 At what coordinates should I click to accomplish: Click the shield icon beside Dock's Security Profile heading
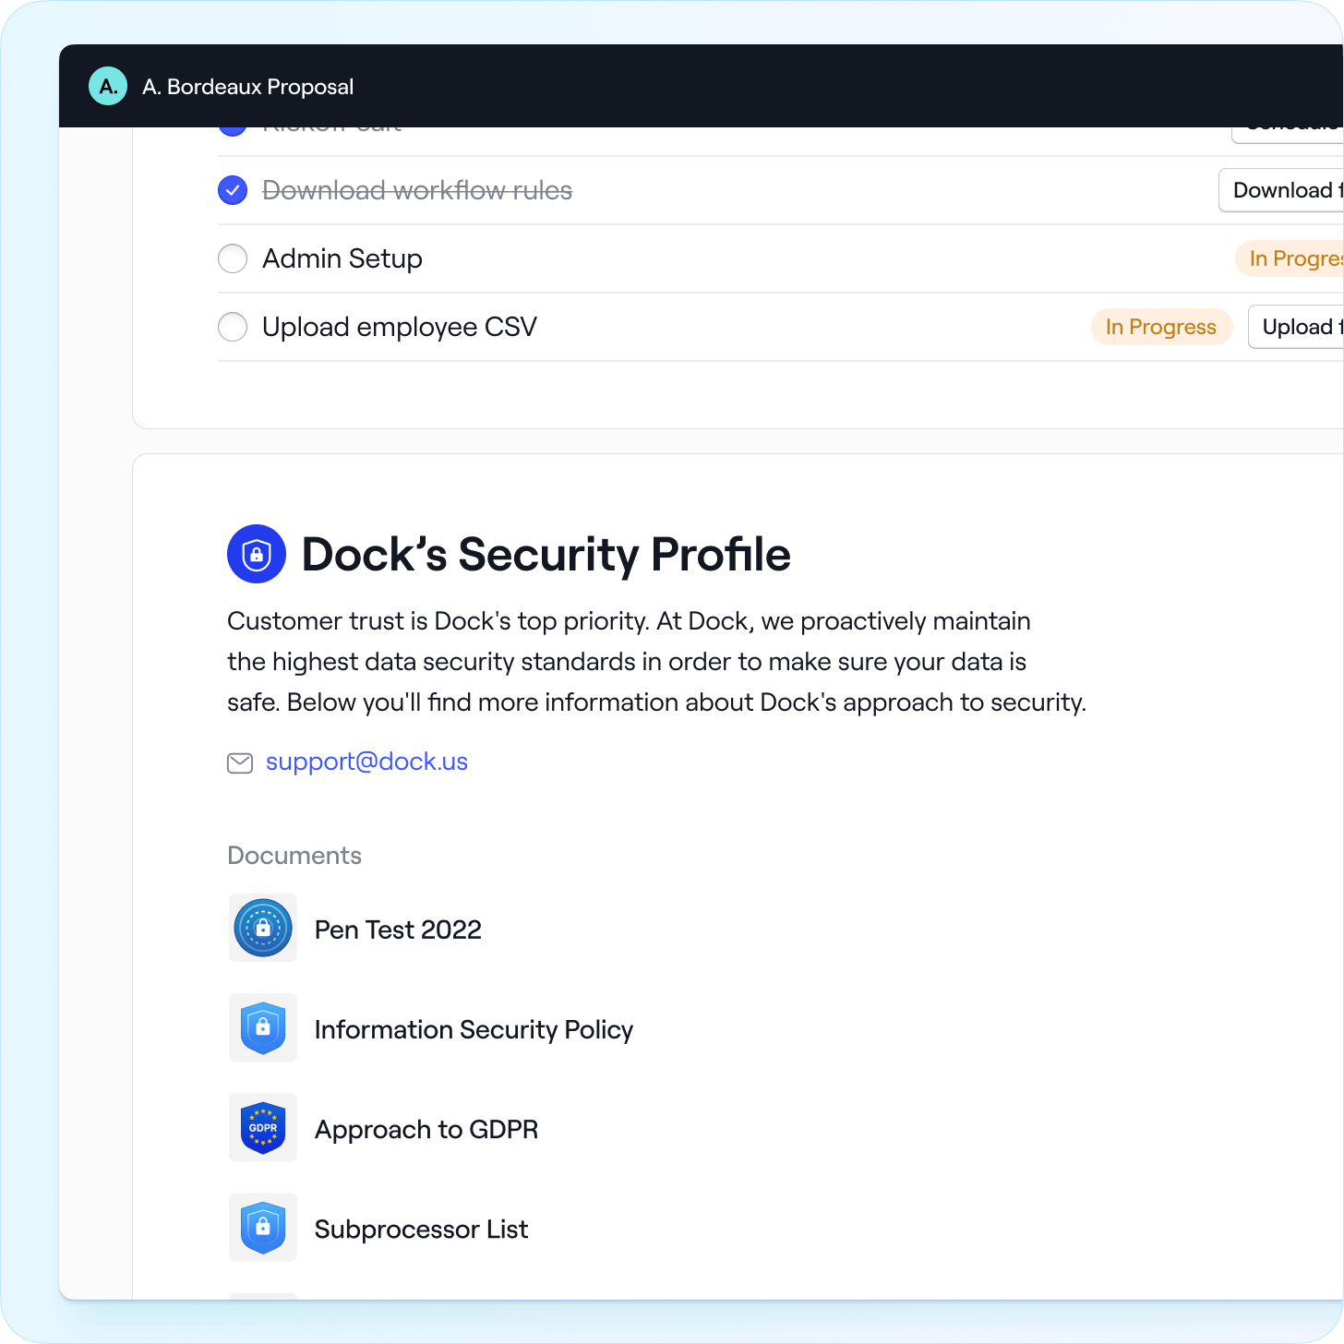point(256,554)
